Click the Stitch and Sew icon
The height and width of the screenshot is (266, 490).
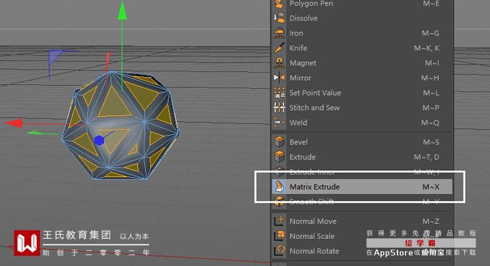coord(279,107)
